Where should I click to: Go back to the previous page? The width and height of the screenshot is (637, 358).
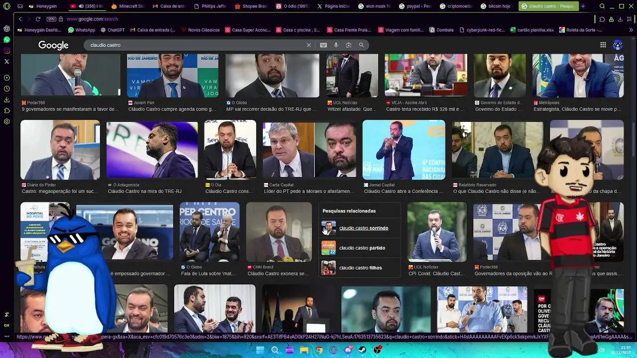[20, 19]
